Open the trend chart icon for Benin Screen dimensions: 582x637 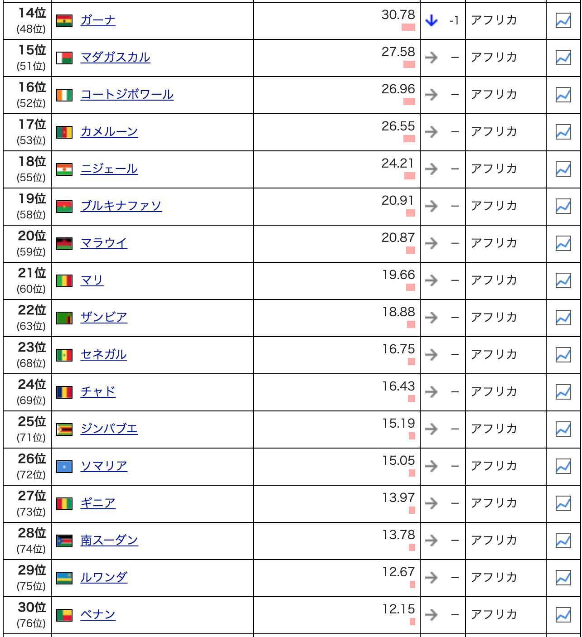[563, 615]
